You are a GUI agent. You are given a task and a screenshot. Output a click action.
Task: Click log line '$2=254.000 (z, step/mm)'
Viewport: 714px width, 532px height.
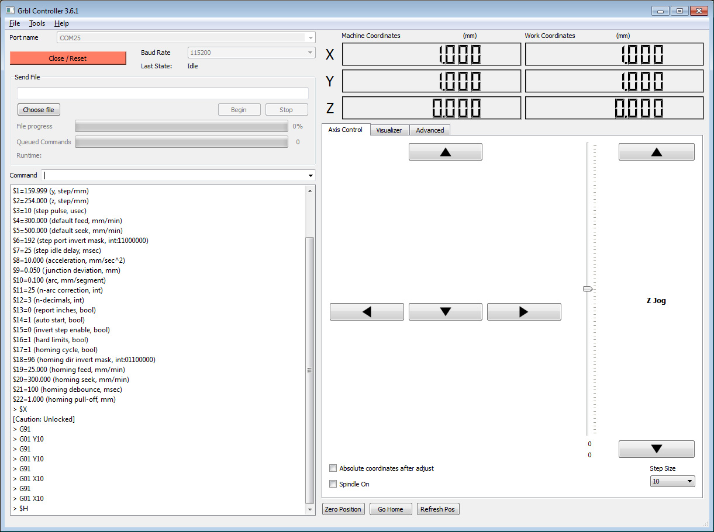[50, 201]
